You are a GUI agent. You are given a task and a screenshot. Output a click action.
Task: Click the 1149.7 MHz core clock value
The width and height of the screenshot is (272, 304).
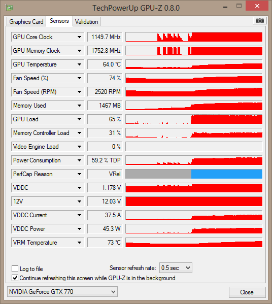105,37
